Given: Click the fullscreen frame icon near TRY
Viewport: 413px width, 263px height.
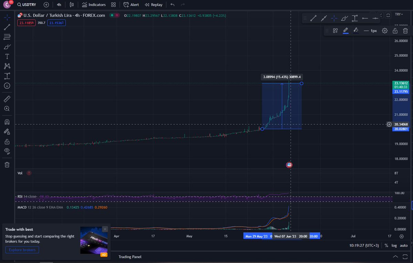Looking at the screenshot, I should click(x=388, y=15).
